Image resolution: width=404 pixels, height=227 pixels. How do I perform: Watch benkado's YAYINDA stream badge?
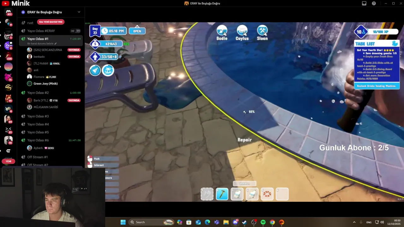[74, 57]
